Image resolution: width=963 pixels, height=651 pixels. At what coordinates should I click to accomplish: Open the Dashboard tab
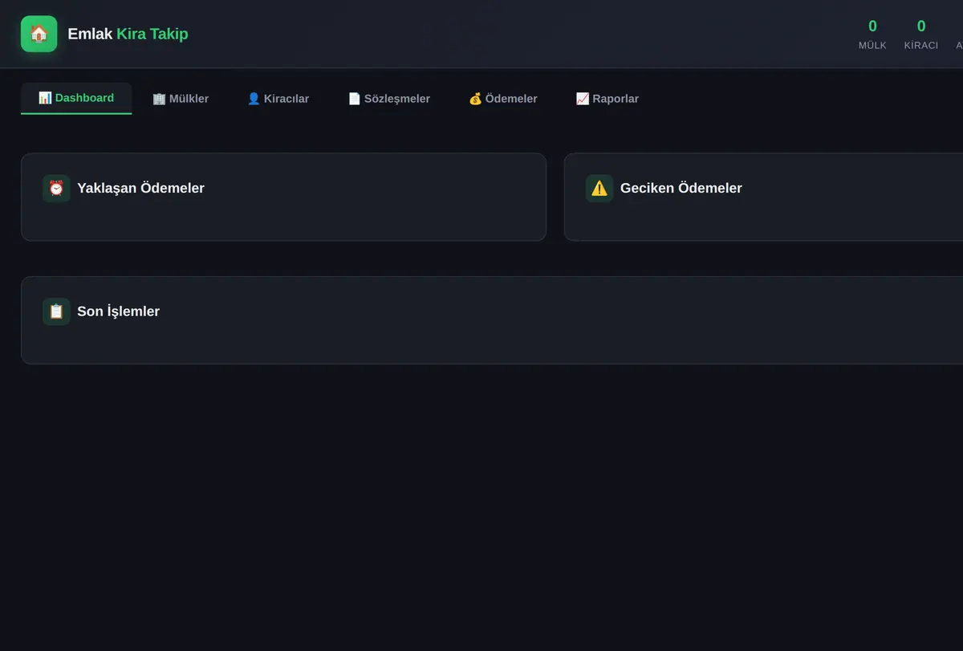[x=76, y=98]
